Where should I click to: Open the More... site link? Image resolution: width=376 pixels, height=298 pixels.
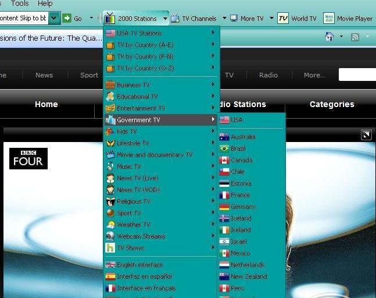[314, 75]
